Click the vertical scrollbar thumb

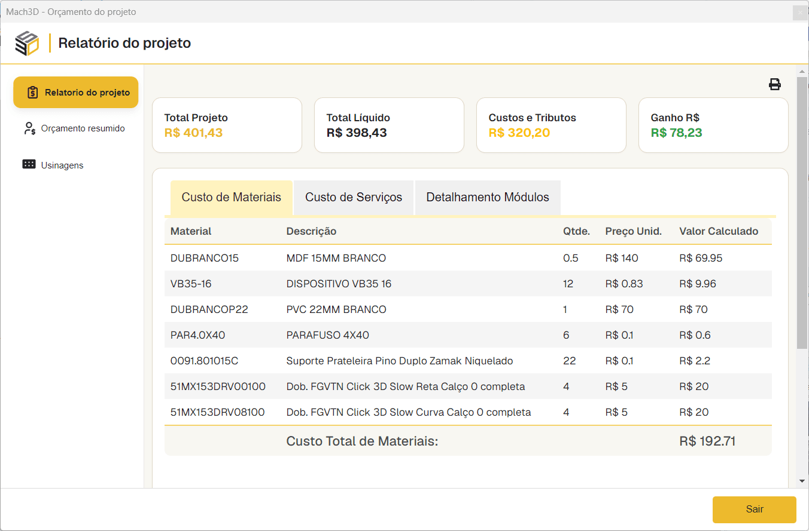point(802,213)
